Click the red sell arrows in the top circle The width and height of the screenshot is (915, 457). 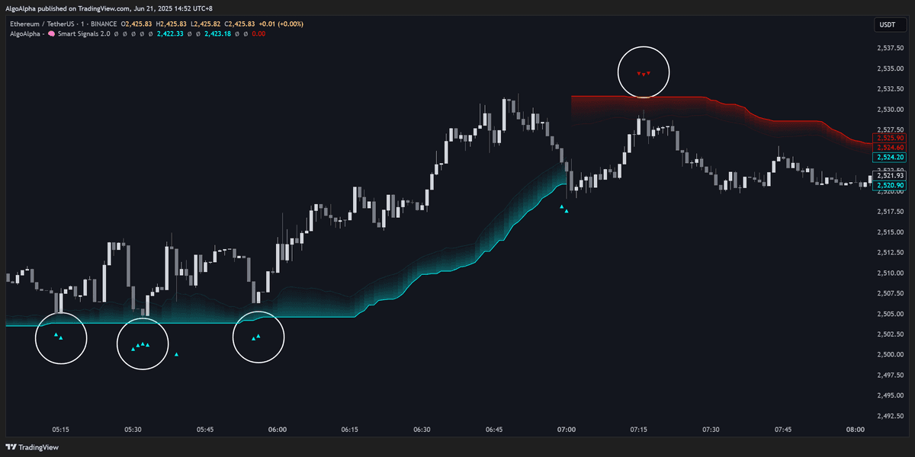coord(643,72)
